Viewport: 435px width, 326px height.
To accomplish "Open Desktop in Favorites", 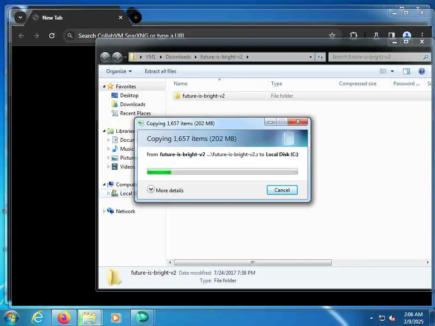I will point(129,96).
